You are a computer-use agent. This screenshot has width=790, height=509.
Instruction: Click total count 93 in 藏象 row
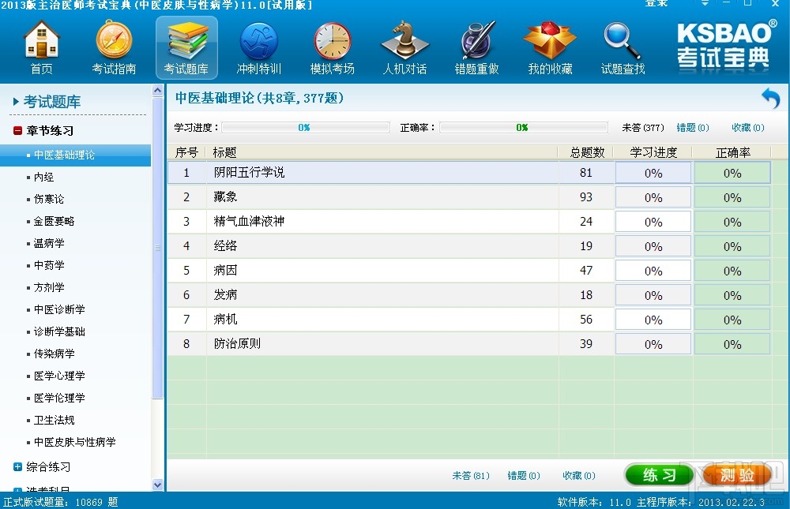click(x=586, y=197)
